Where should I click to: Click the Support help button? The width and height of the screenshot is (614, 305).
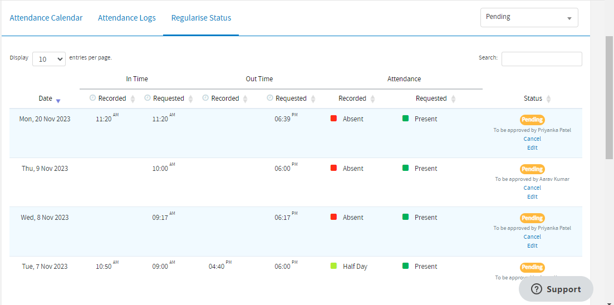(x=556, y=289)
